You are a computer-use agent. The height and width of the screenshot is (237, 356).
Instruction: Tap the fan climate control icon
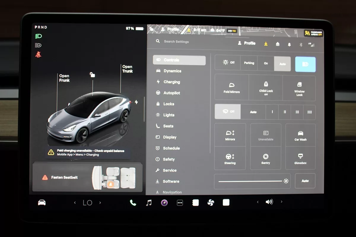[x=211, y=203]
